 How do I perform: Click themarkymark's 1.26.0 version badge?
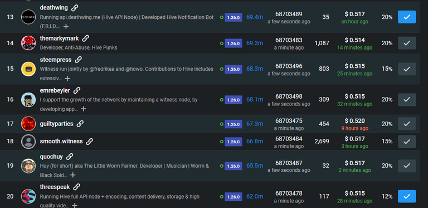(x=234, y=43)
